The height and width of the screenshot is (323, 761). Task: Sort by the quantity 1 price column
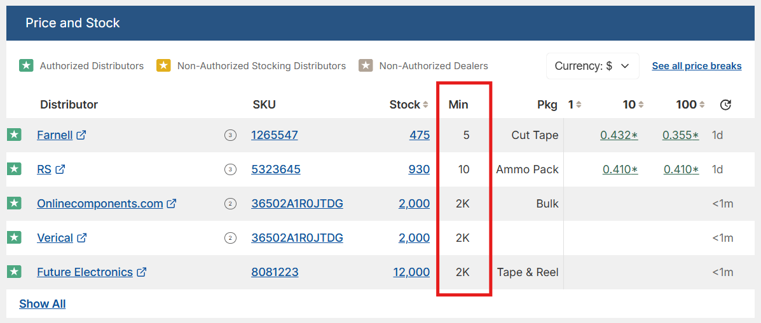pos(579,105)
